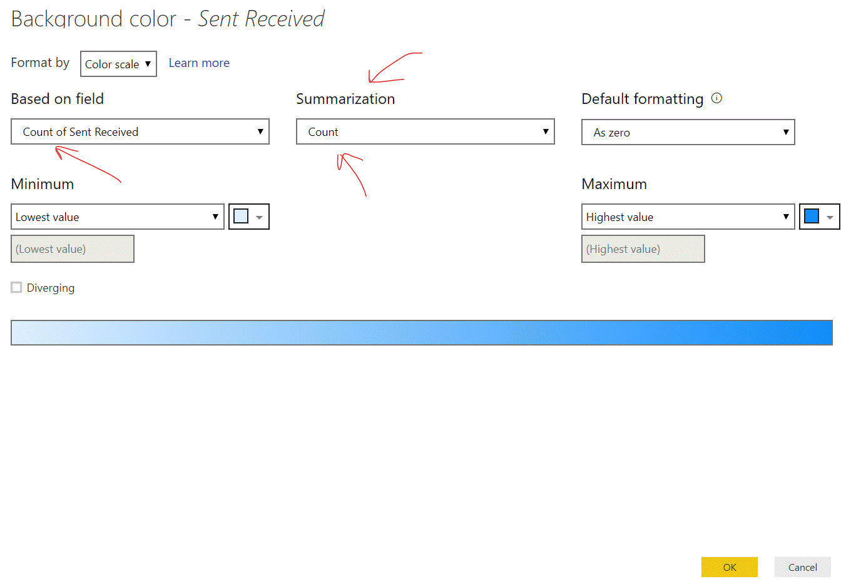
Task: Expand the Maximum Highest value dropdown
Action: [x=688, y=217]
